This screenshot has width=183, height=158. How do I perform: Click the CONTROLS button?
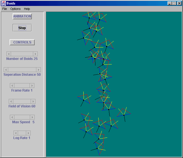22,42
